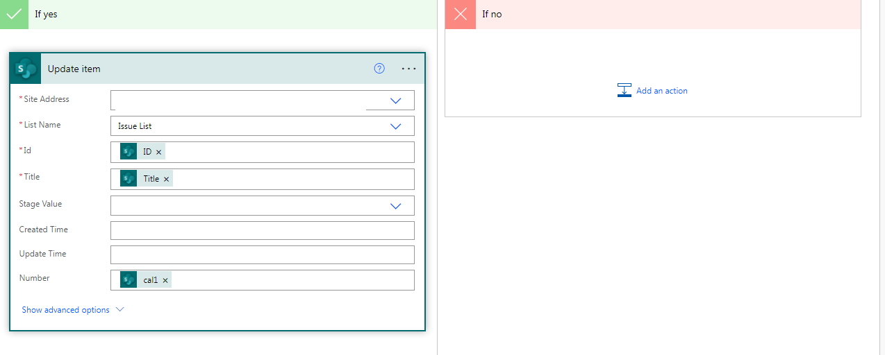Click the SharePoint icon on Update item header

(26, 69)
